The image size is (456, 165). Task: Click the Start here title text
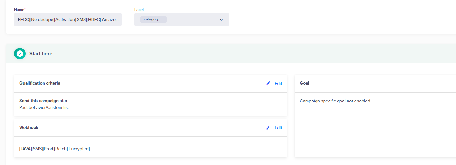pyautogui.click(x=41, y=54)
